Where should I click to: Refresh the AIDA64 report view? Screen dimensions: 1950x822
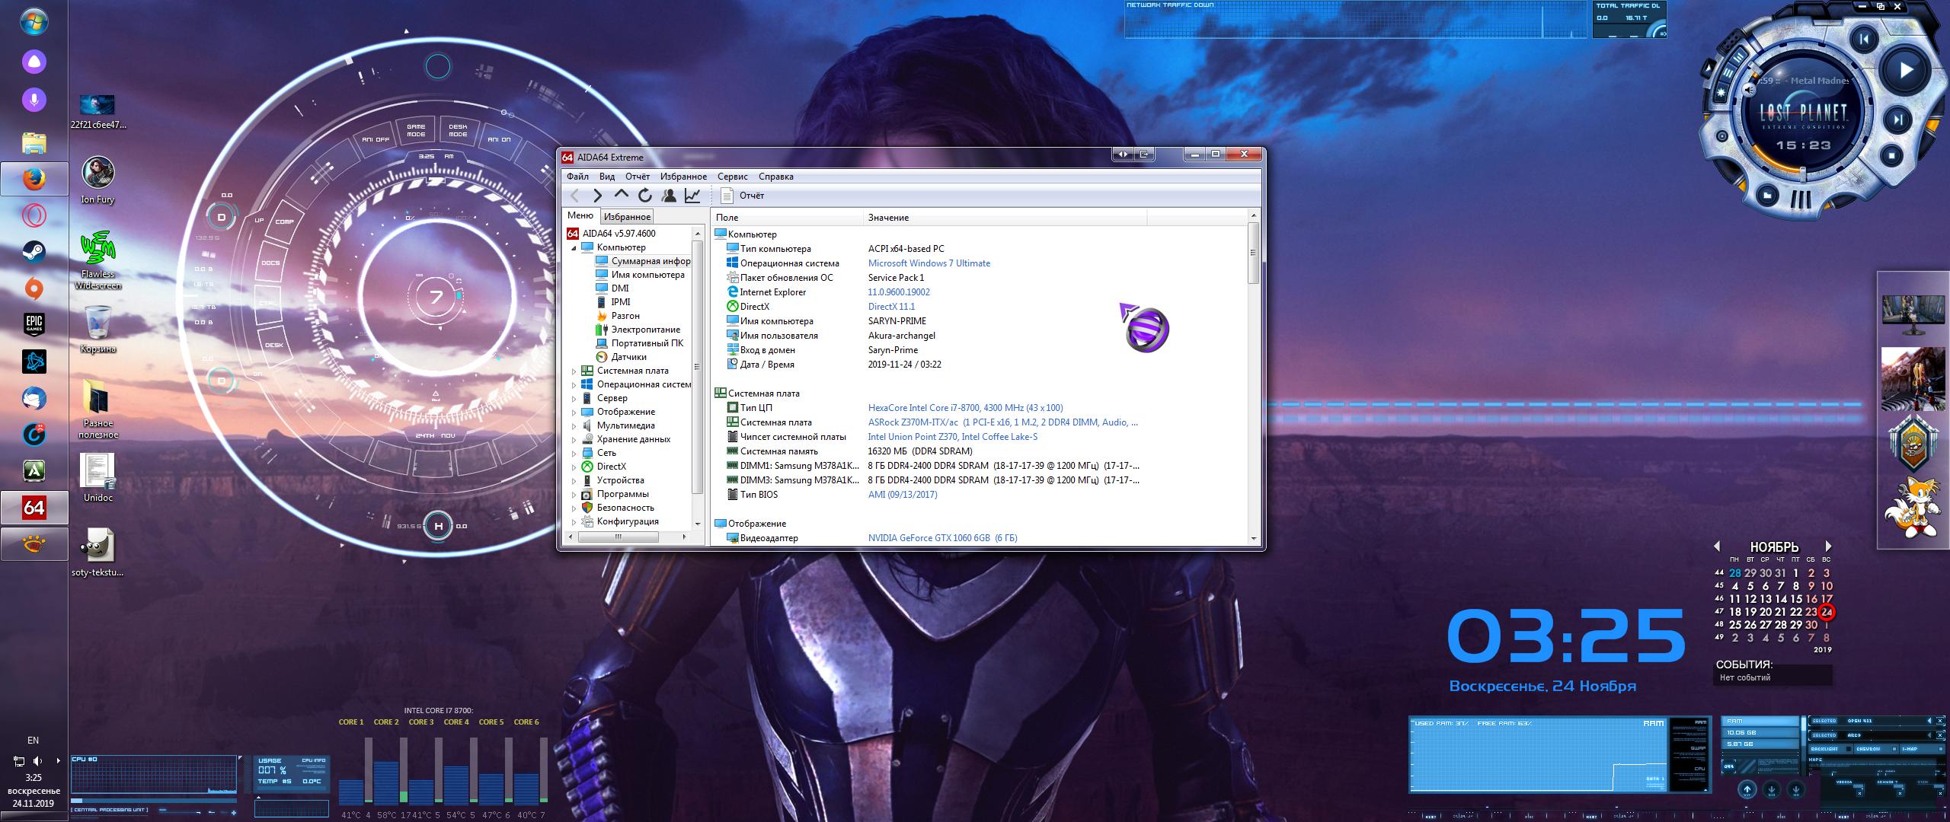coord(645,196)
